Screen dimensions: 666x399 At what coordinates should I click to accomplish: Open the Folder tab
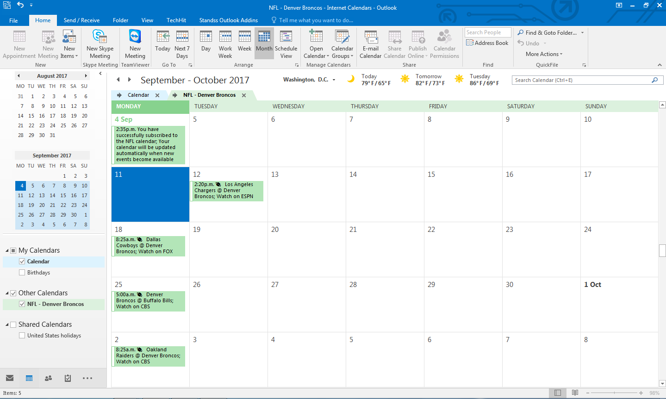click(x=120, y=20)
